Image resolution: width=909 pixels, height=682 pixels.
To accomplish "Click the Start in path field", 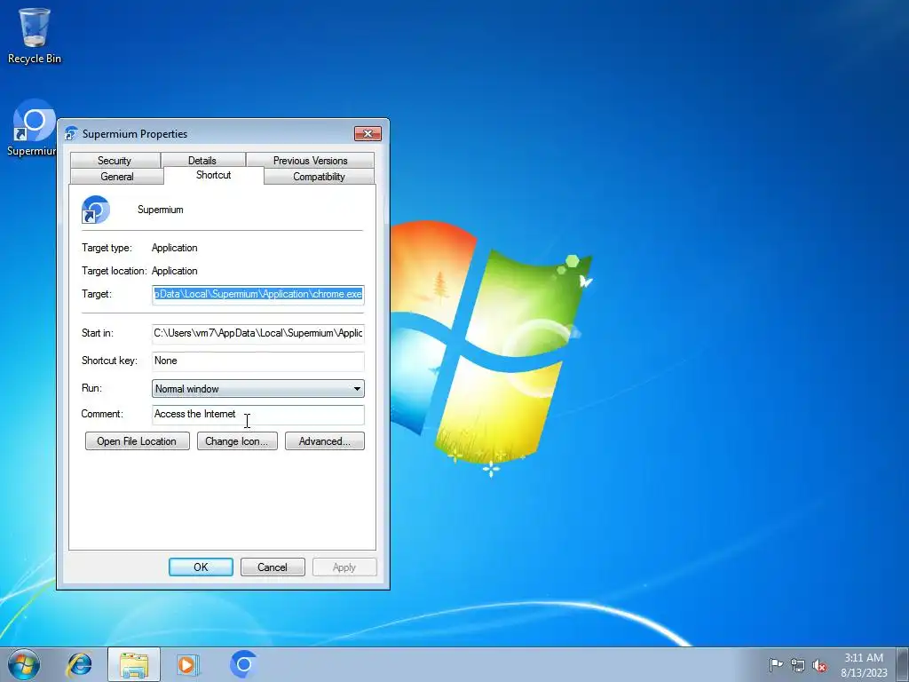I will (258, 333).
